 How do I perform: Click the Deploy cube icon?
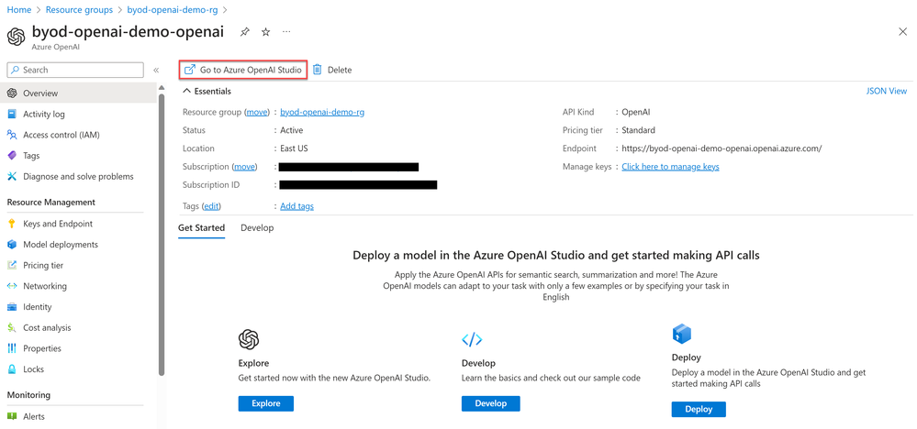click(x=682, y=335)
